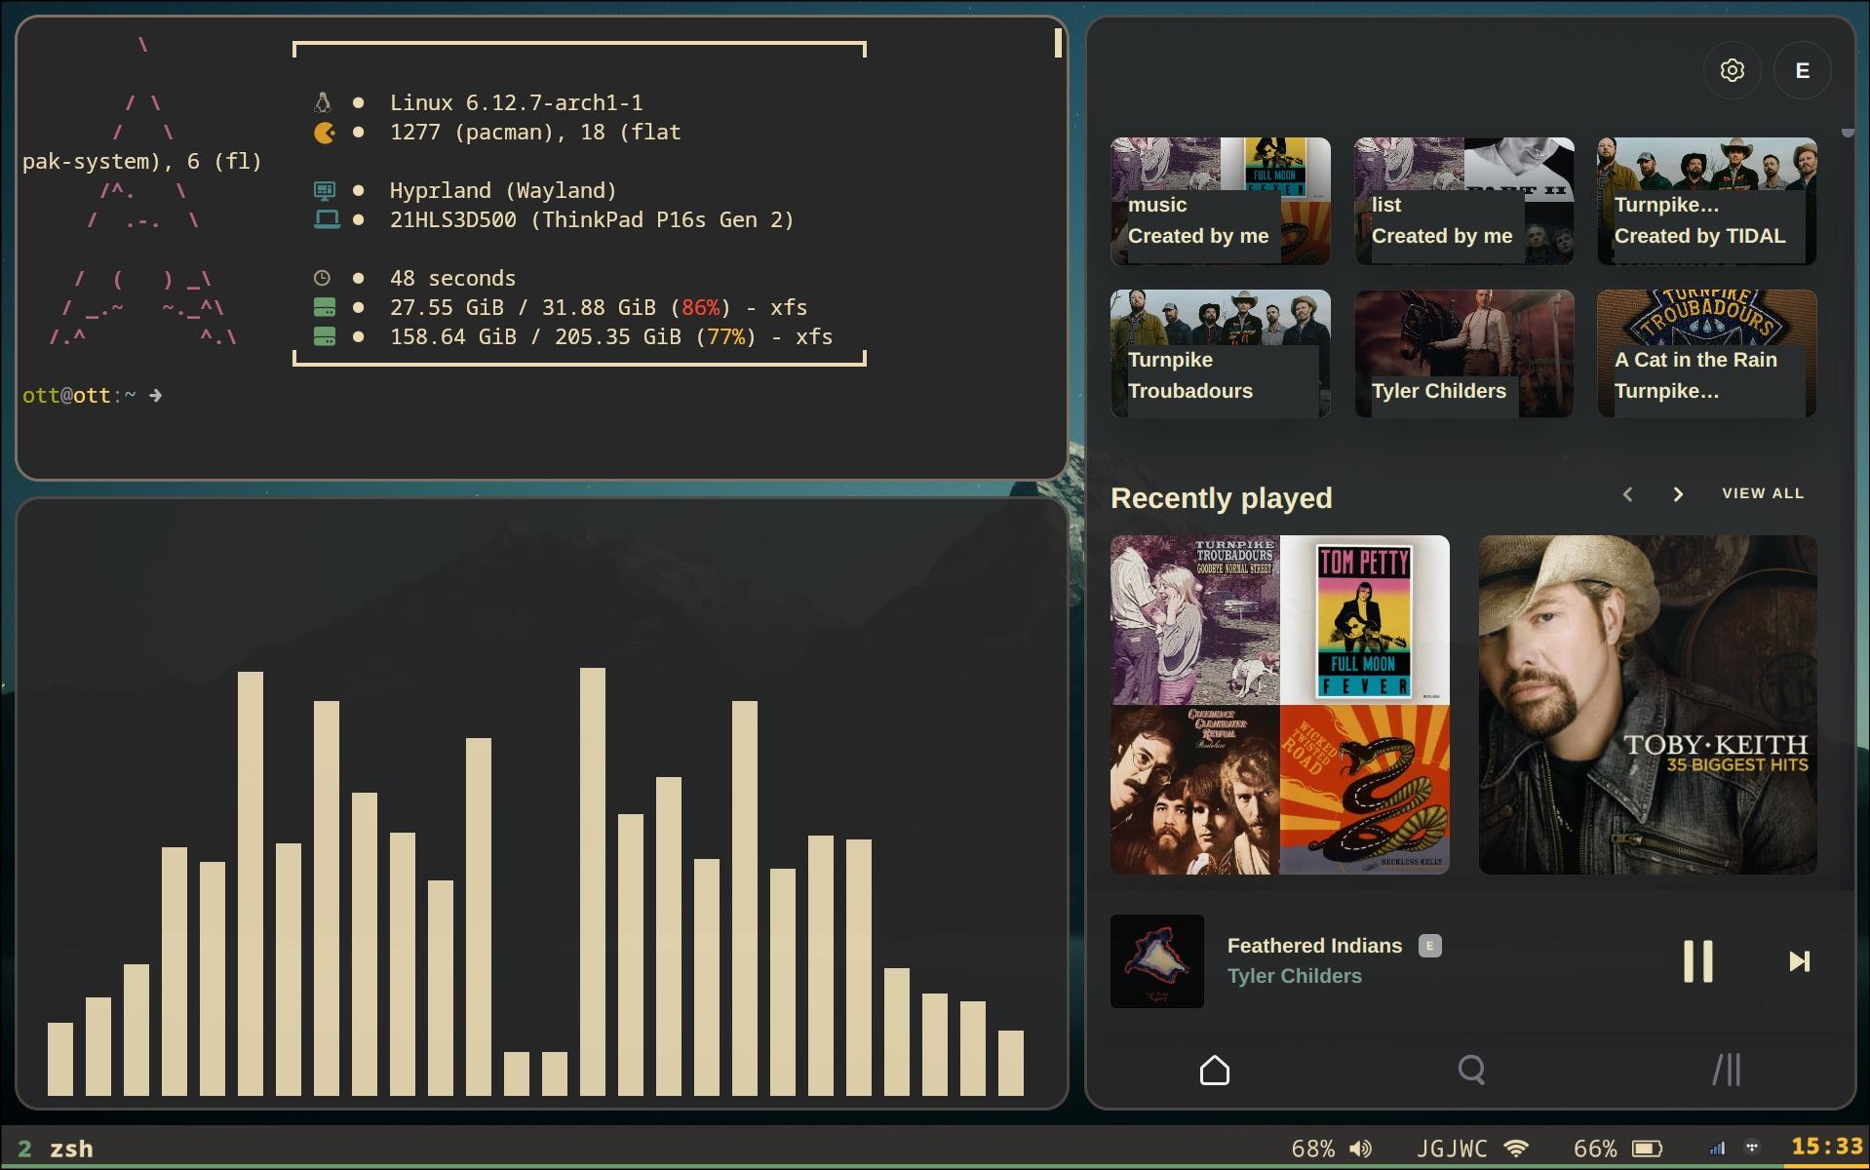Open the 'list' playlist card
The image size is (1870, 1170).
coord(1463,202)
